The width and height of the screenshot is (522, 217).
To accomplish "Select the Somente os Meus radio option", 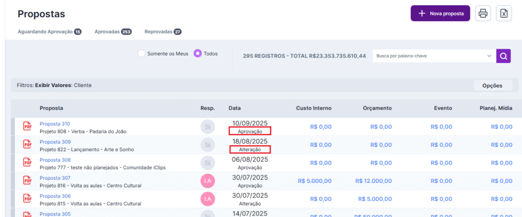I will pyautogui.click(x=142, y=53).
